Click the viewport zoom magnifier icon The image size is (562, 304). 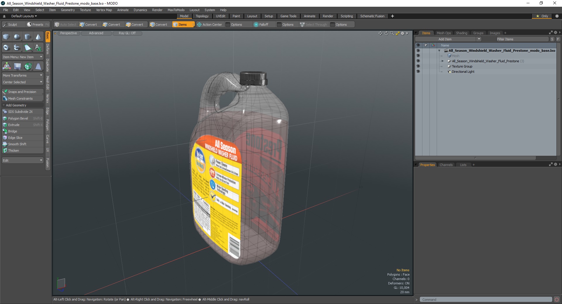coord(392,33)
